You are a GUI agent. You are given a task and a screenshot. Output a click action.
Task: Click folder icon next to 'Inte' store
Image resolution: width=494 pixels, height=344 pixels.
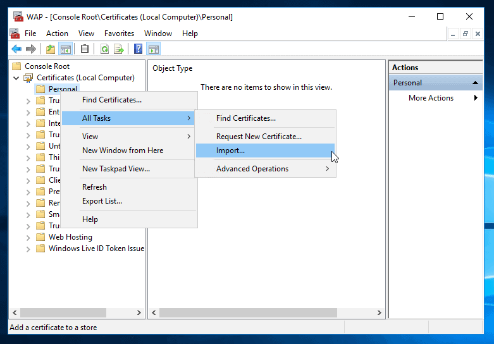click(x=40, y=123)
